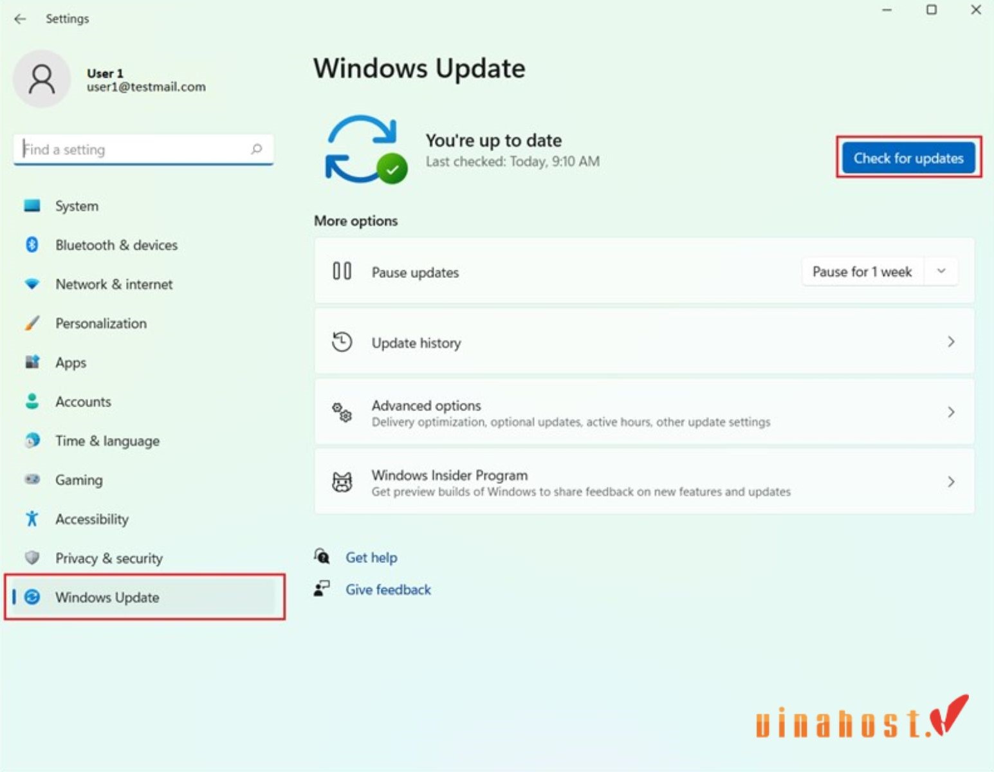Open Apps from the sidebar label
This screenshot has height=772, width=994.
point(71,363)
